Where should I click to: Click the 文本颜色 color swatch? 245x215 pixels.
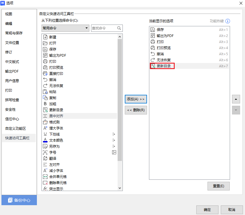click(45, 140)
